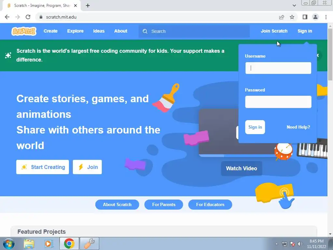333x250 pixels.
Task: Open File Explorer from the taskbar
Action: 29,243
